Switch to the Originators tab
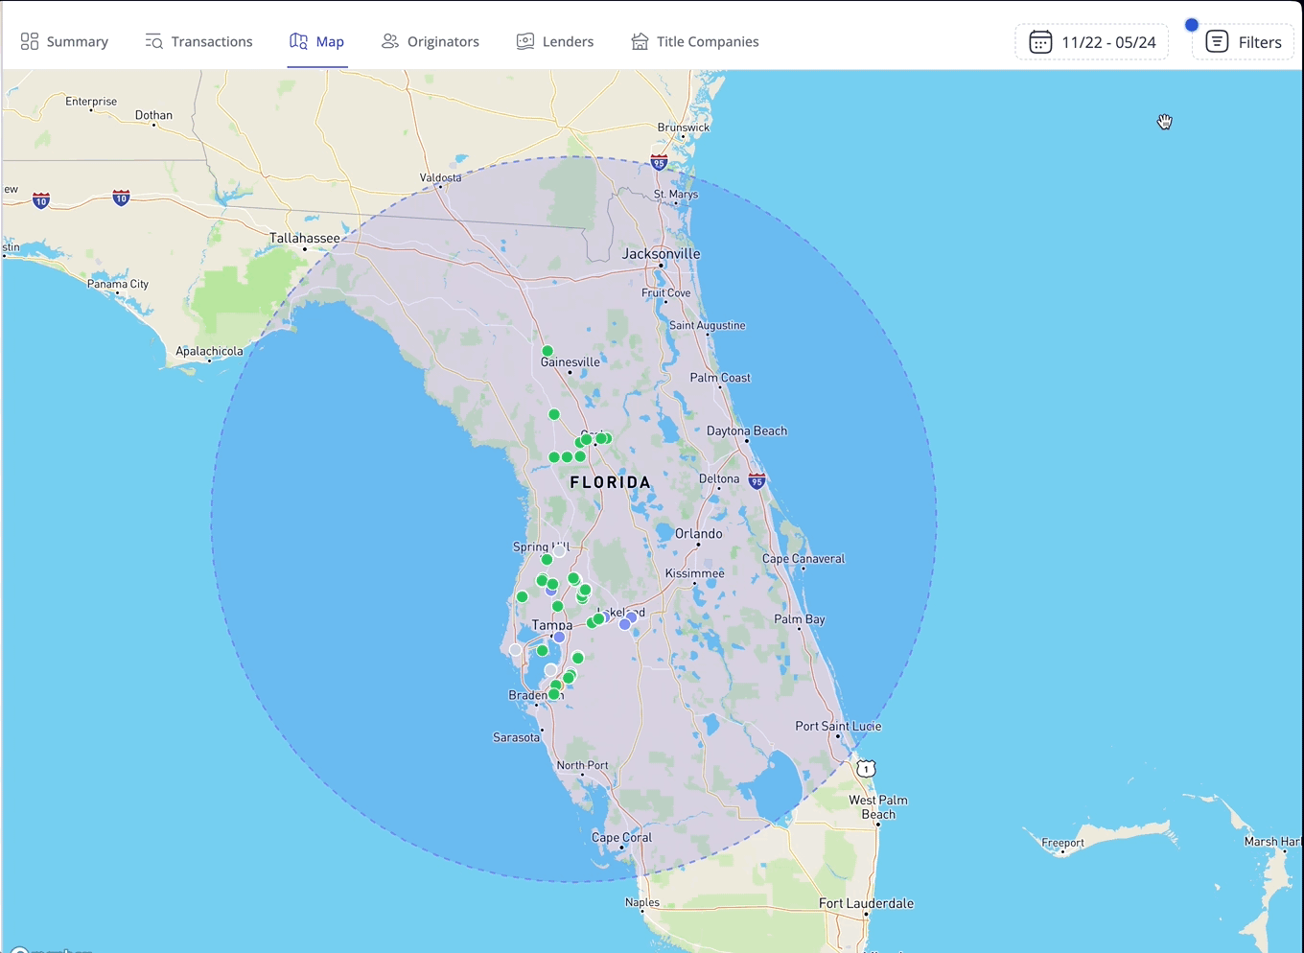 tap(443, 41)
